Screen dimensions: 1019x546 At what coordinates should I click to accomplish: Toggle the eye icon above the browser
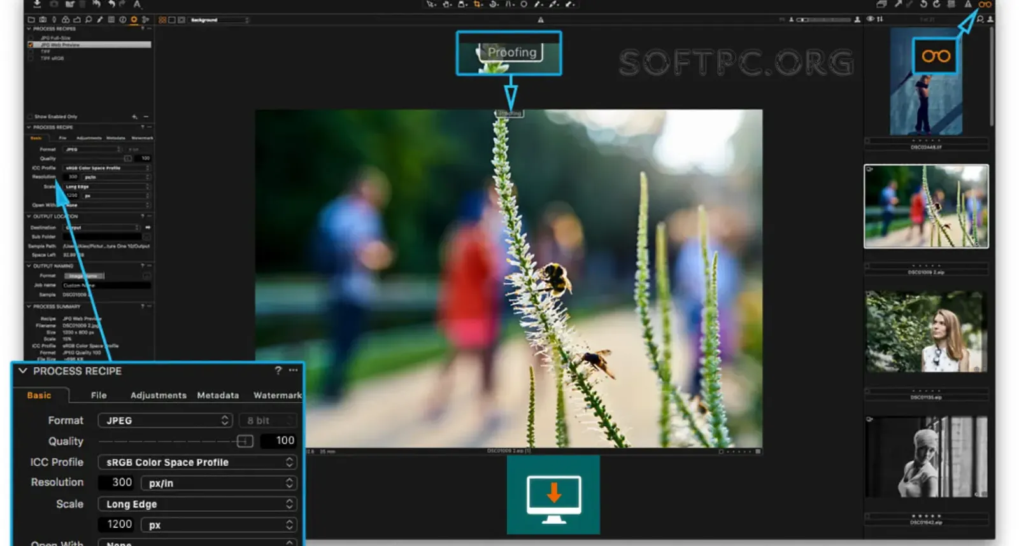pos(870,19)
